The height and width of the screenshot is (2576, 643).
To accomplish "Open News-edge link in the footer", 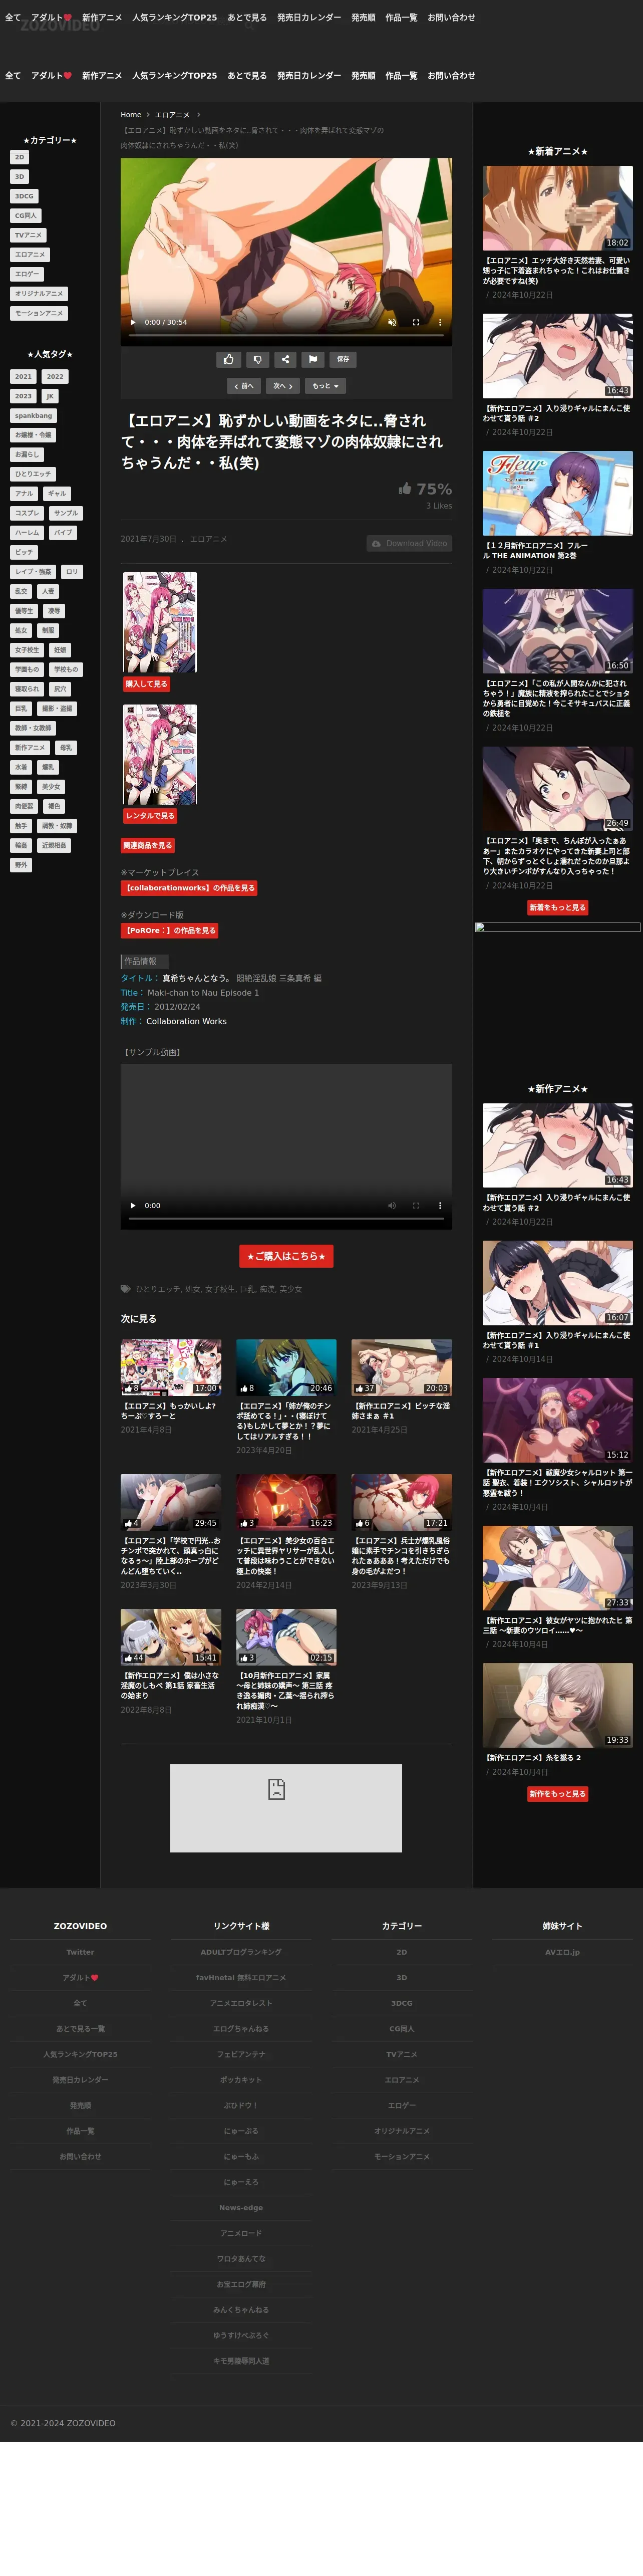I will [x=241, y=2207].
